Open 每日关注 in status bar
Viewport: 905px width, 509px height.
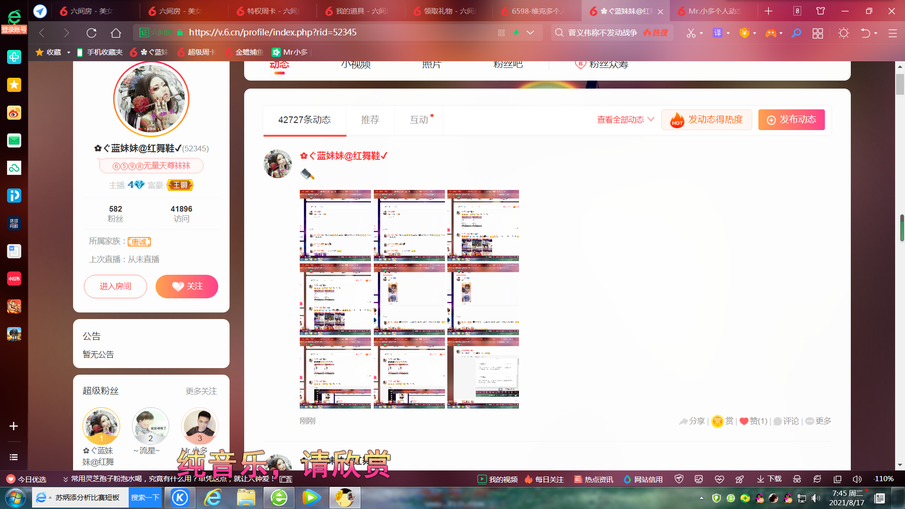(544, 479)
